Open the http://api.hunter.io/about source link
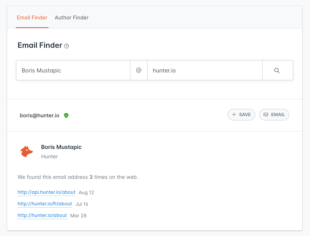Screen dimensions: 310x236 click(46, 192)
